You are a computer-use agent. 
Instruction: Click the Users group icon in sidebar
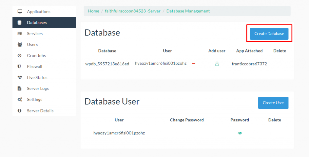coord(20,45)
